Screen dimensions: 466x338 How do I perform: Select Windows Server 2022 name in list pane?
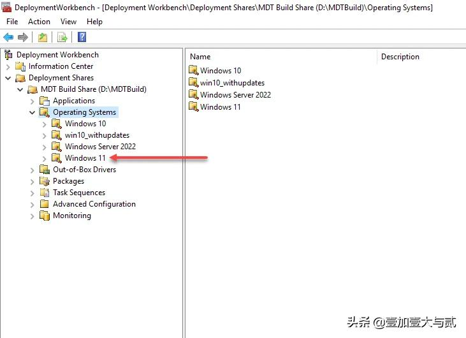(x=236, y=95)
